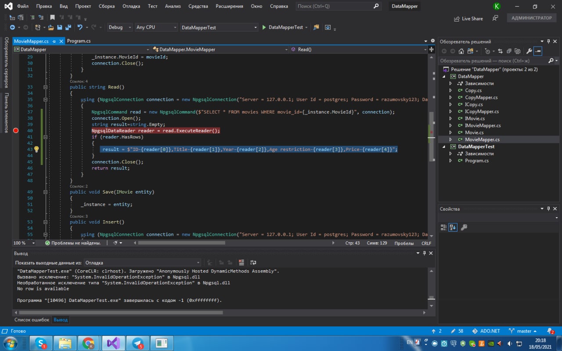
Task: Select Movie.cs in Solution Explorer
Action: 474,133
